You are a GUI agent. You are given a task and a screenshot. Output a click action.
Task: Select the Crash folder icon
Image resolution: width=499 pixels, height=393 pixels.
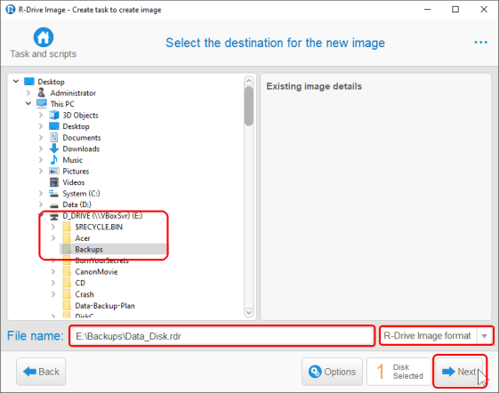(67, 294)
